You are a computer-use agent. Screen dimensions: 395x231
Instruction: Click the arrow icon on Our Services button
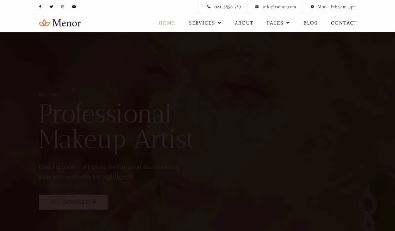(x=94, y=202)
